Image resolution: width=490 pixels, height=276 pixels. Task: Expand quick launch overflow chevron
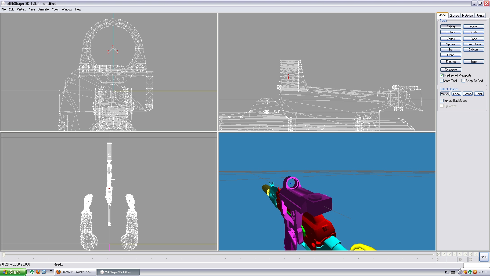51,271
